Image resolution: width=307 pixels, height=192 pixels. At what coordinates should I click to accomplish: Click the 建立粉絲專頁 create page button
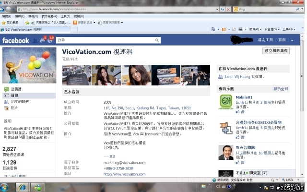tap(276, 51)
